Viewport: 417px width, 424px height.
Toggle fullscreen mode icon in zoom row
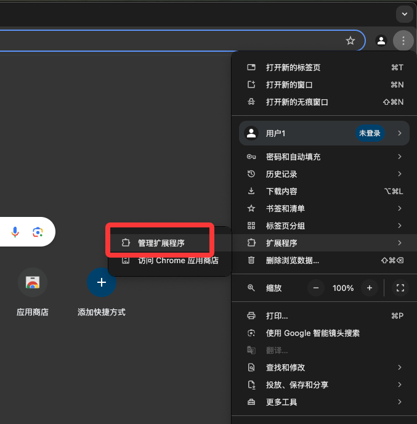(400, 288)
